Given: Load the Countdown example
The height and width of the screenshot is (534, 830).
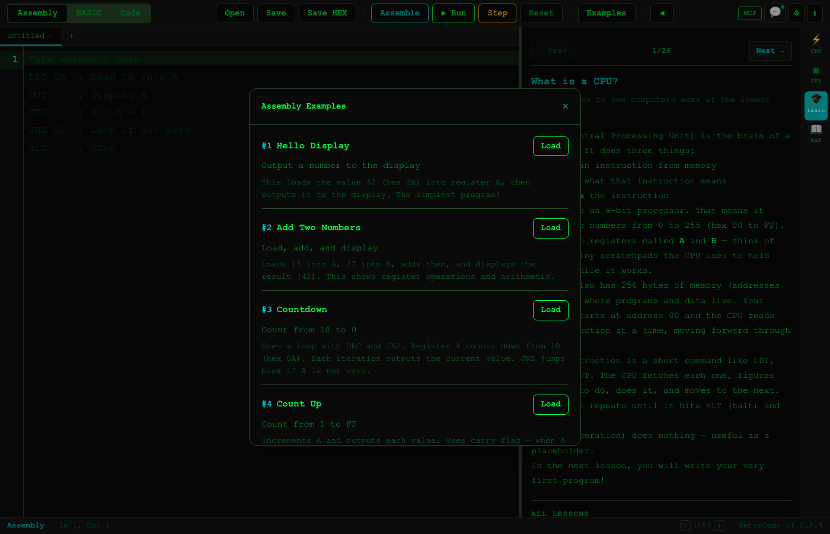Looking at the screenshot, I should coord(550,310).
